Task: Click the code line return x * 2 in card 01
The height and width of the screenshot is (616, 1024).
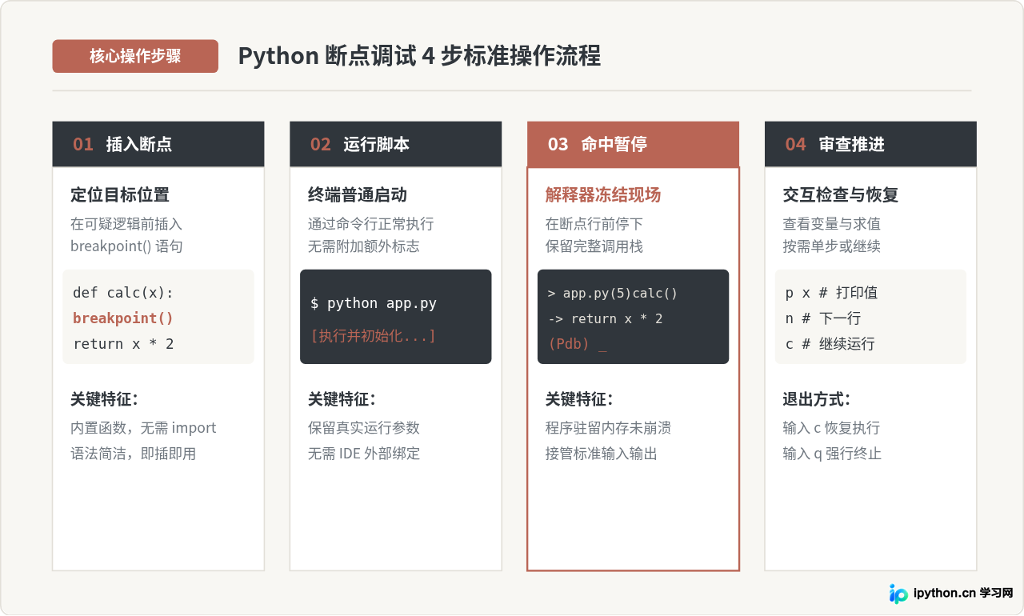Action: pos(123,344)
